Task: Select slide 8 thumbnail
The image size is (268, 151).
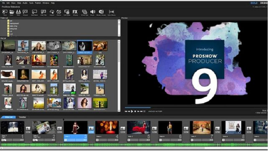Action: (x=233, y=127)
